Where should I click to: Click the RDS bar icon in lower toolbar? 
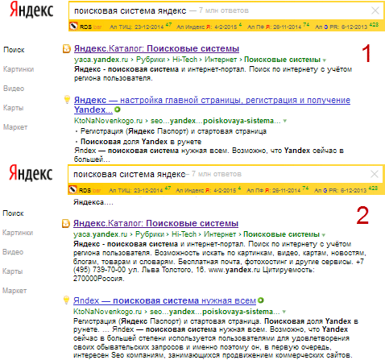coord(72,190)
